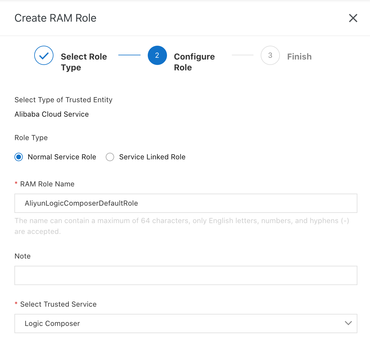Click the Note label
This screenshot has height=362, width=370.
[23, 256]
